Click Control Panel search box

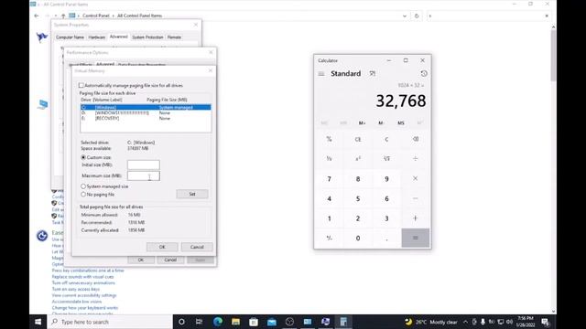coord(488,16)
